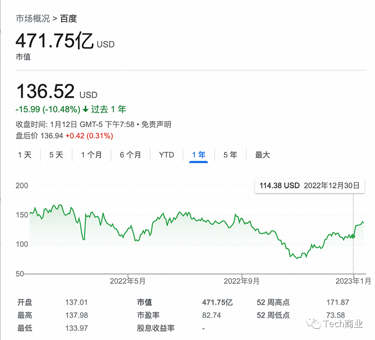
Task: Click the 2022年9月 axis label
Action: click(x=241, y=281)
